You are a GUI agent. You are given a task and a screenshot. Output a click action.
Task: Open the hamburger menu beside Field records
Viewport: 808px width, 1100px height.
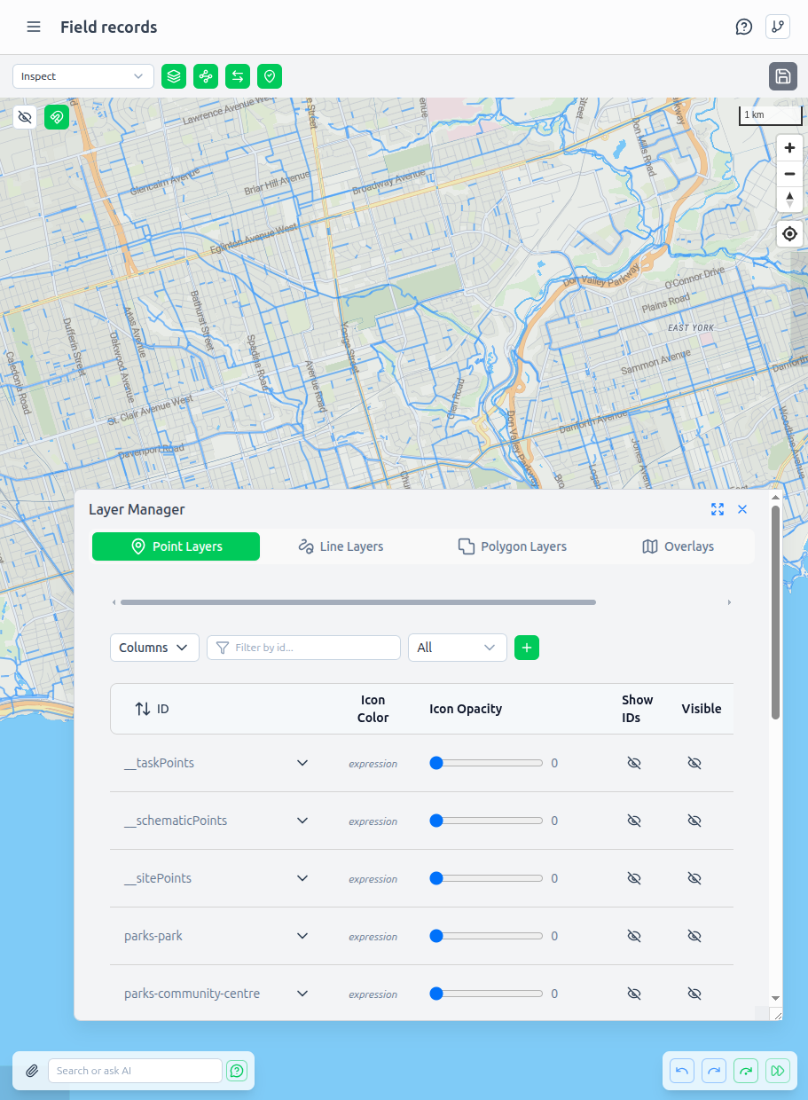[x=34, y=27]
